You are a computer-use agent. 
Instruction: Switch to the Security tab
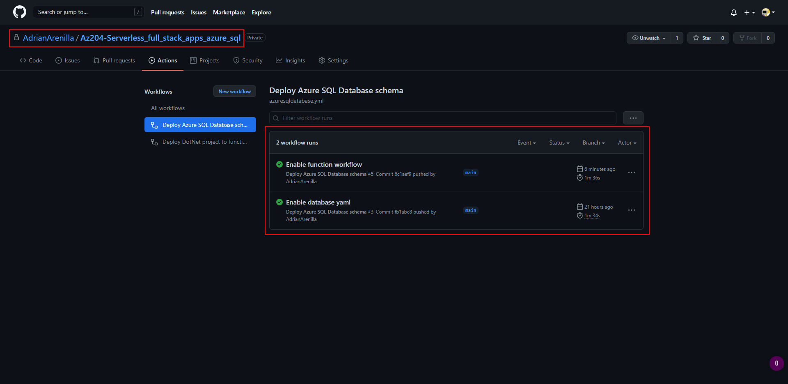point(248,60)
